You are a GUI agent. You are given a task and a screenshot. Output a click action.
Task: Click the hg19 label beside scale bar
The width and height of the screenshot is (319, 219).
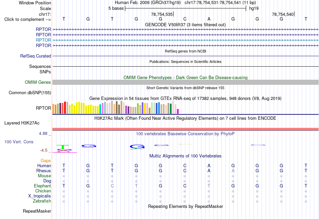pyautogui.click(x=254, y=8)
